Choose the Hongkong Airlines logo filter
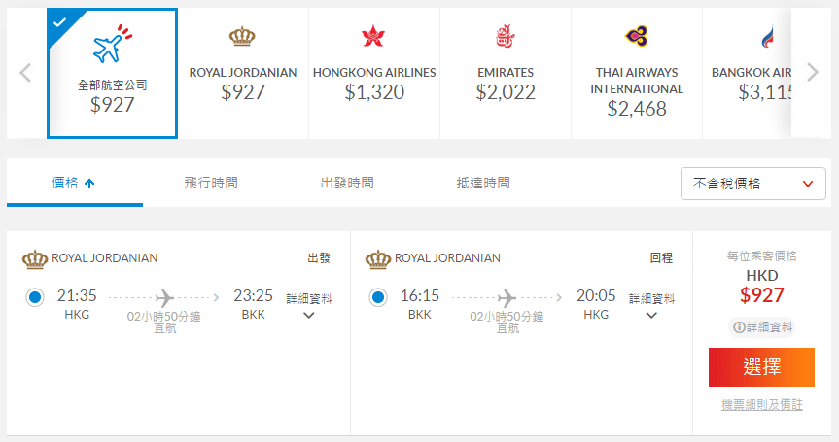Viewport: 839px width, 442px height. [x=373, y=37]
